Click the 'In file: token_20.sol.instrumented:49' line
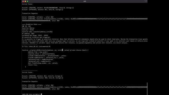The image size is (169, 95). tap(36, 46)
